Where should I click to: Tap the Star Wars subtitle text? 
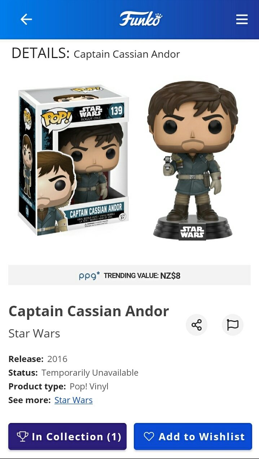click(x=34, y=334)
